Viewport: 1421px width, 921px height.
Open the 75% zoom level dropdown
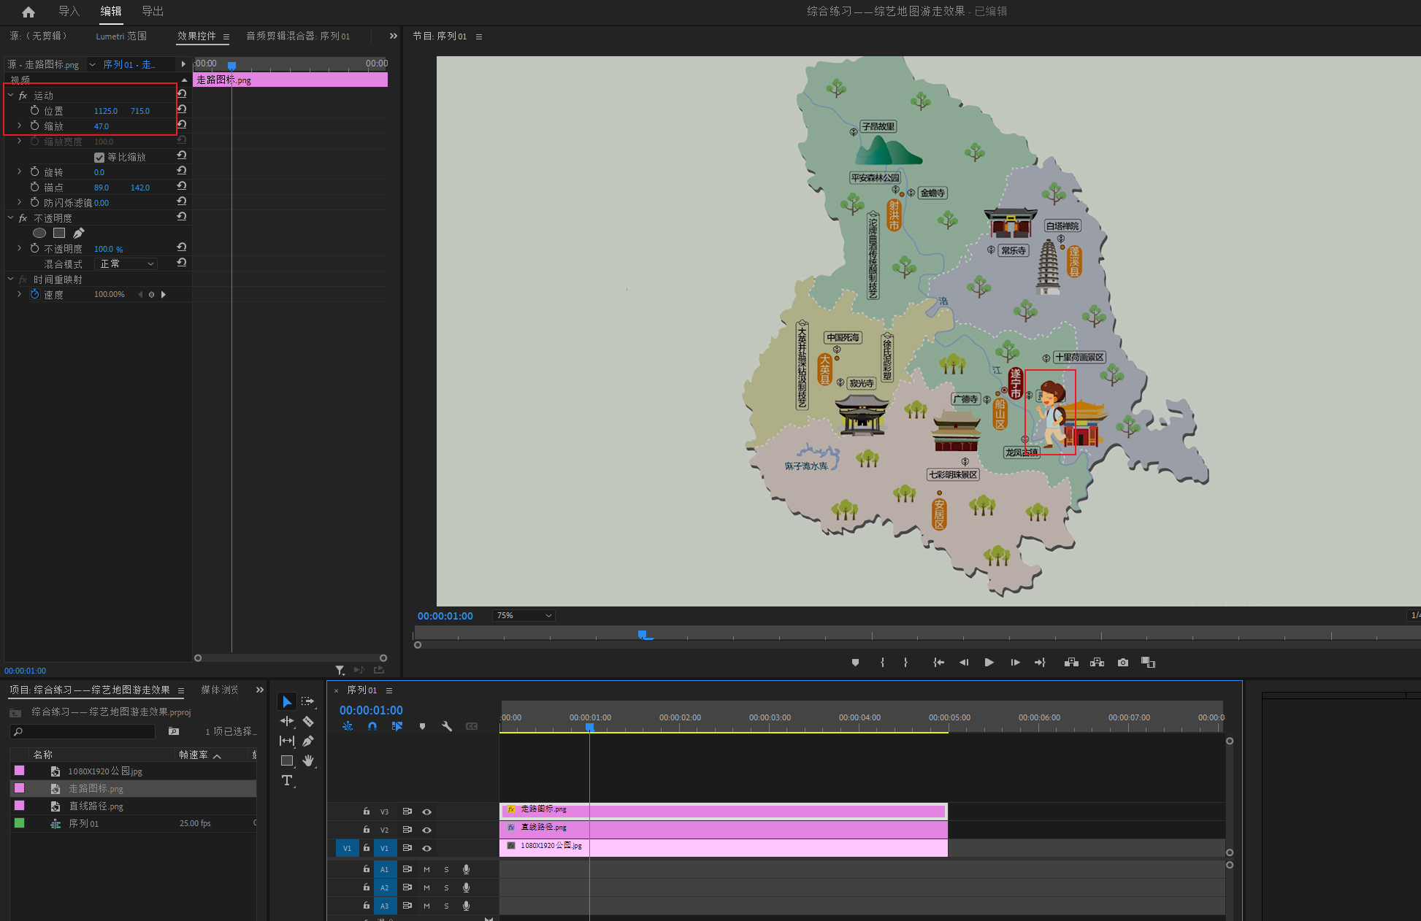524,616
